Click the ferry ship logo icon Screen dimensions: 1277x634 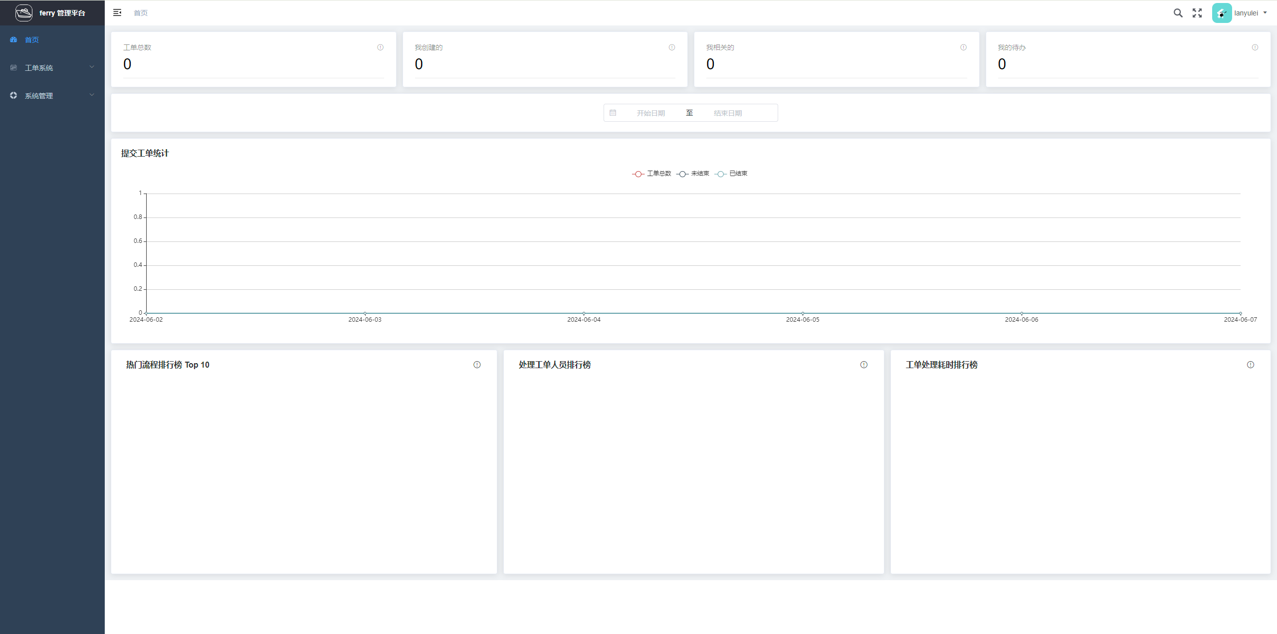[x=23, y=12]
